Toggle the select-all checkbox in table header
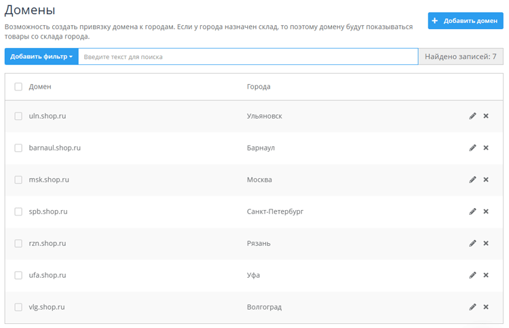Screen dimensions: 509x328 coord(18,87)
